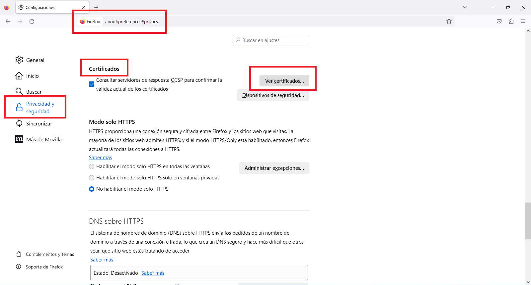Click the Complementos y temas puzzle icon
This screenshot has width=531, height=285.
[19, 254]
